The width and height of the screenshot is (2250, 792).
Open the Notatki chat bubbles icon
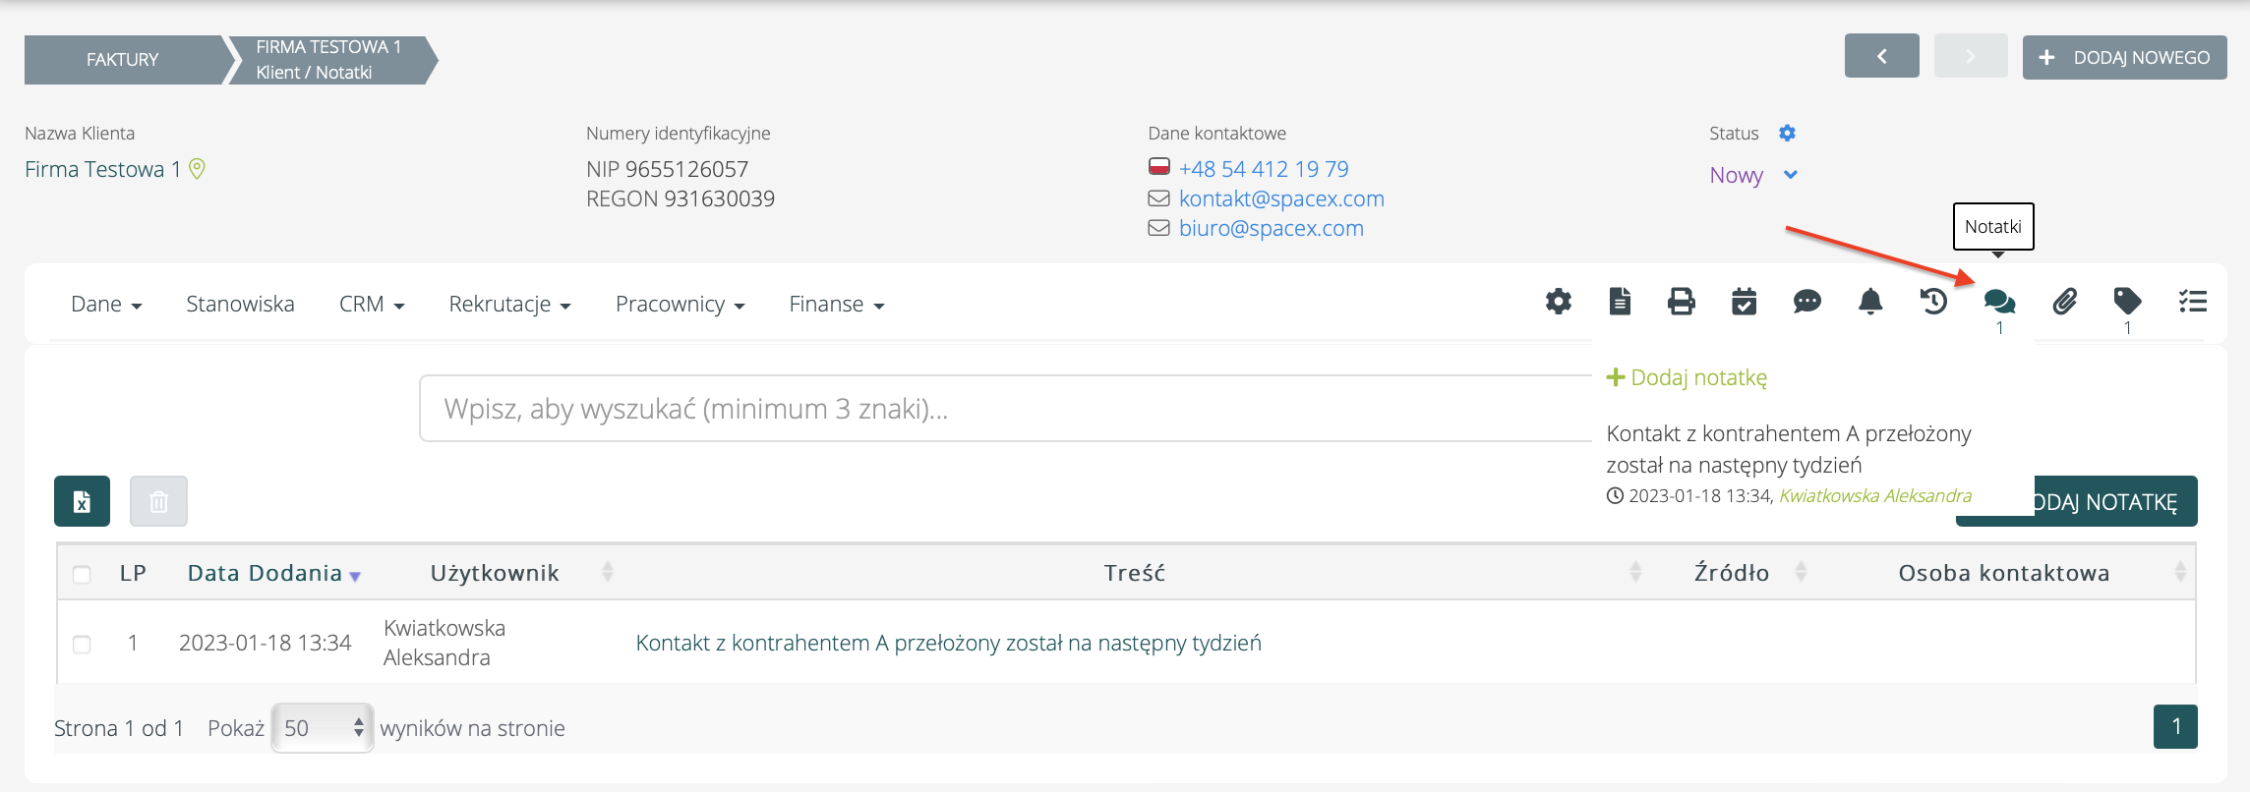pos(1999,302)
